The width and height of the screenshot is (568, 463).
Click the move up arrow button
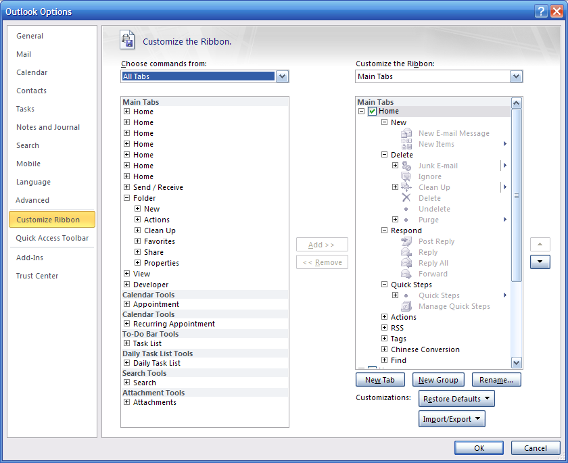pos(540,245)
